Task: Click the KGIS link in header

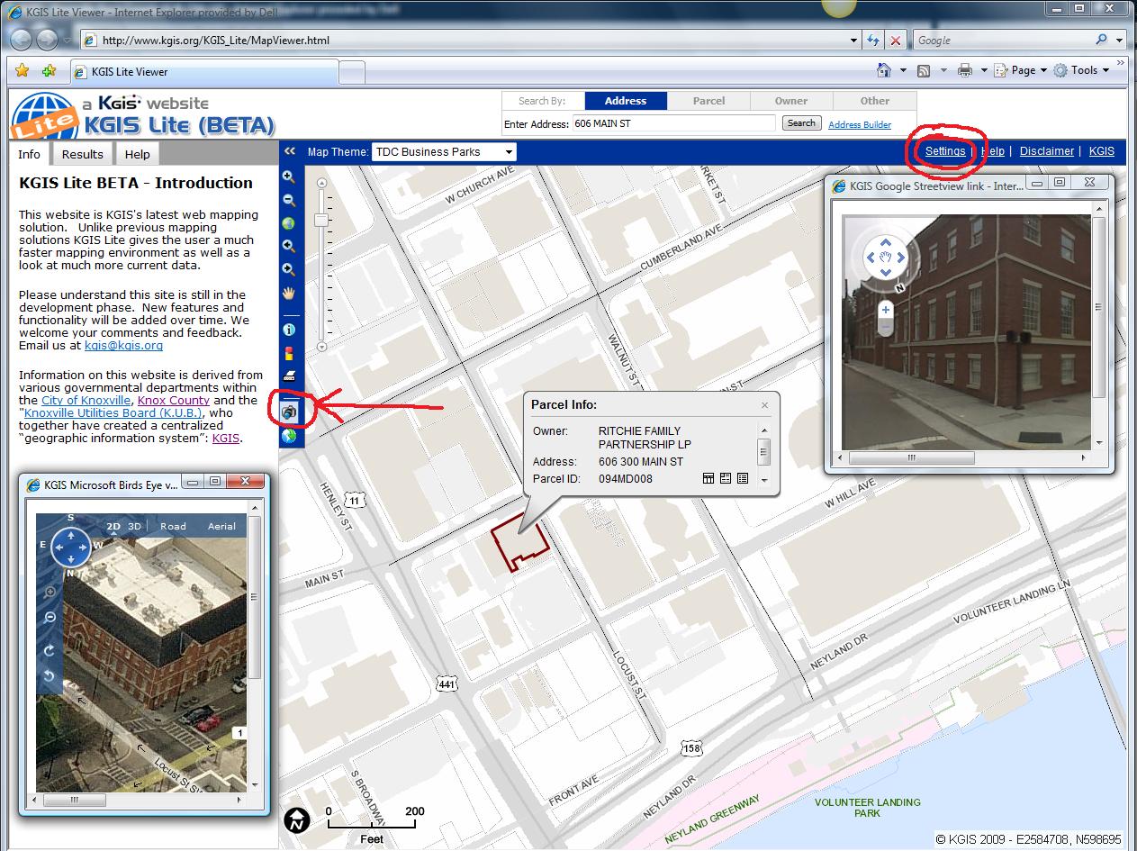Action: point(1102,151)
